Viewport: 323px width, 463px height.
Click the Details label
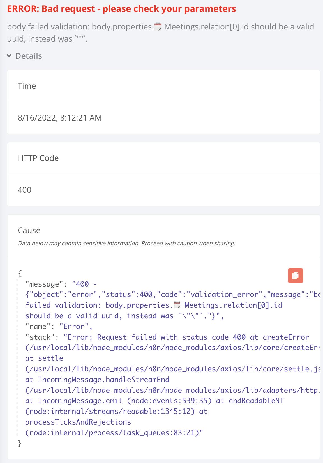coord(29,56)
